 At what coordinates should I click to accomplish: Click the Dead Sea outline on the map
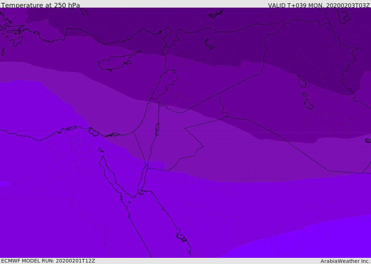157,128
